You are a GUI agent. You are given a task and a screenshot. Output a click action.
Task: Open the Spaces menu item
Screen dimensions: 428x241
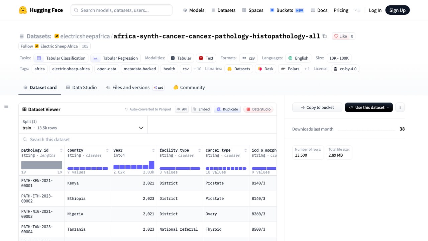[253, 10]
